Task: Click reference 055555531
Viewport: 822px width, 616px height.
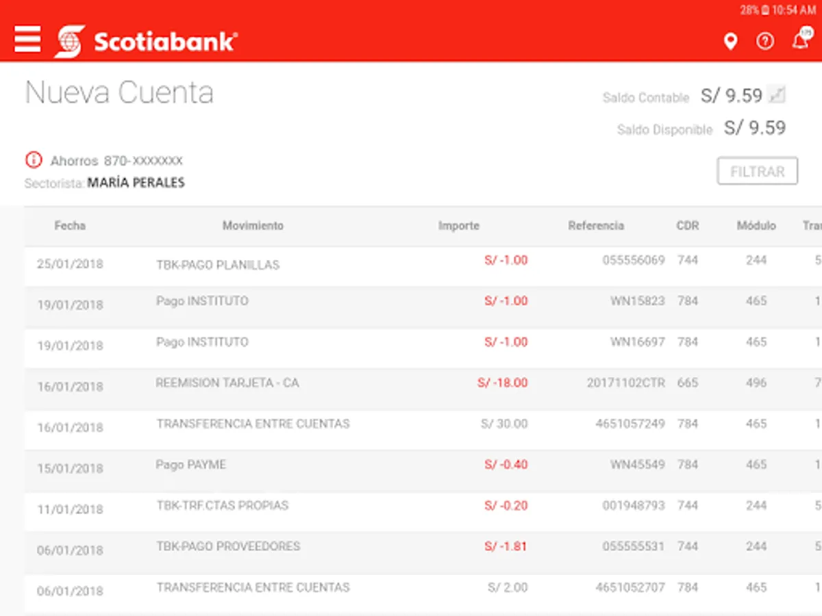Action: [x=634, y=546]
